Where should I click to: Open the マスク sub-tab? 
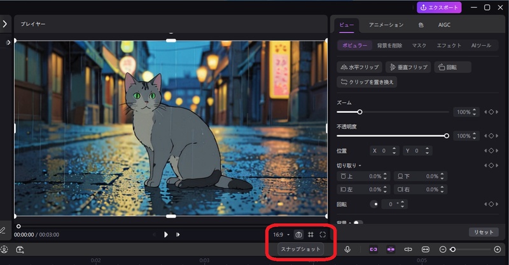[x=419, y=46]
